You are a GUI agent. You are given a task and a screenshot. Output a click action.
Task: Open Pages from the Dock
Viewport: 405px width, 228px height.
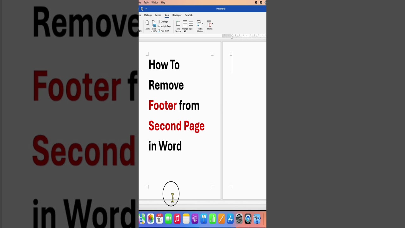221,218
